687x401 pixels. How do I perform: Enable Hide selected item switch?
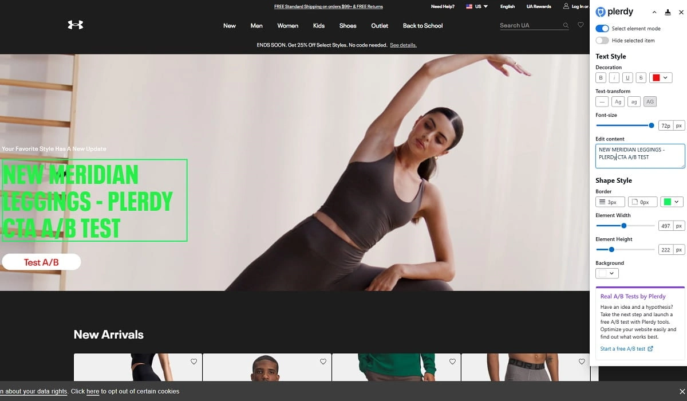[x=602, y=41]
